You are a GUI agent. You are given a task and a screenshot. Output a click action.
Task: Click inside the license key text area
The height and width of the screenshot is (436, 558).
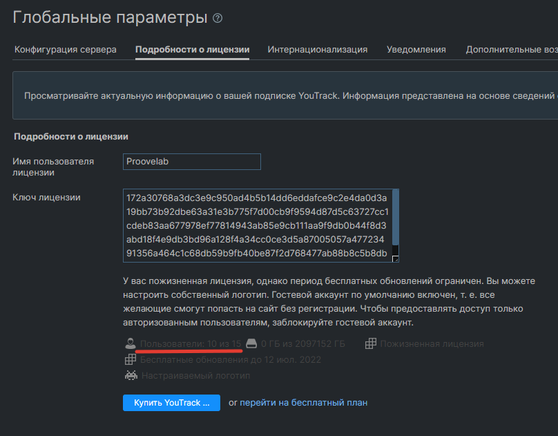point(256,226)
